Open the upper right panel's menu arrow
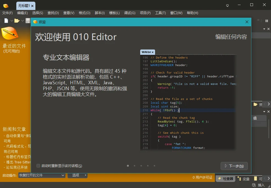Viewport: 271px width, 188px height. pyautogui.click(x=264, y=29)
